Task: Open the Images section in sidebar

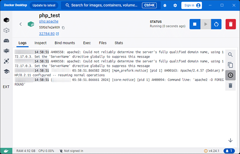Action: click(x=6, y=30)
